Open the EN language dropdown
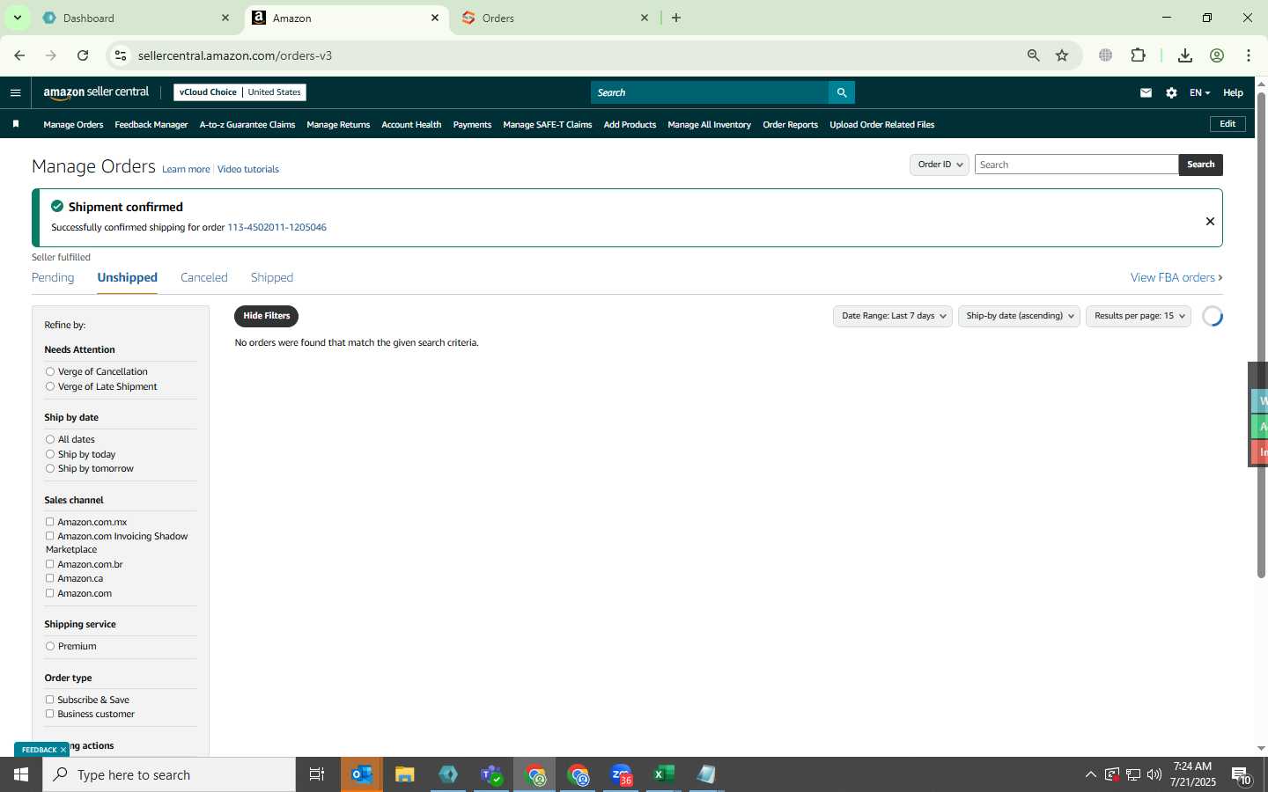This screenshot has height=792, width=1268. pos(1199,92)
